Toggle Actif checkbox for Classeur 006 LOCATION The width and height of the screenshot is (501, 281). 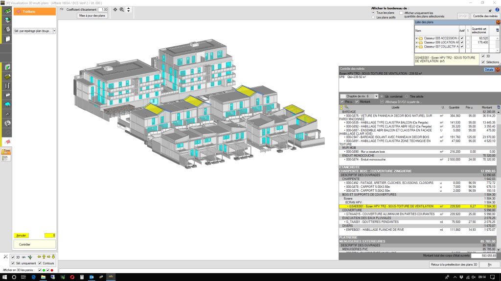462,42
